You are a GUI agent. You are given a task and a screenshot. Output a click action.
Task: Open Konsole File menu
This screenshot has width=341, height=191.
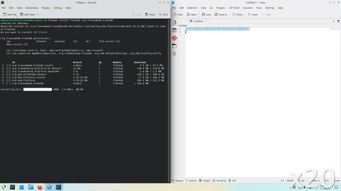click(4, 8)
